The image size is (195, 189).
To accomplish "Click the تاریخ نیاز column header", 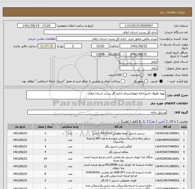I will (x=20, y=127).
